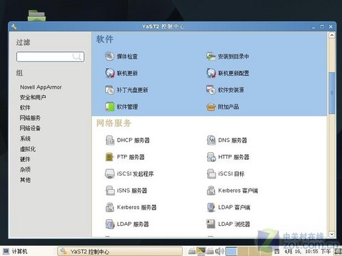This screenshot has height=256, width=342.
Task: Select the 软件 group in sidebar
Action: point(25,108)
